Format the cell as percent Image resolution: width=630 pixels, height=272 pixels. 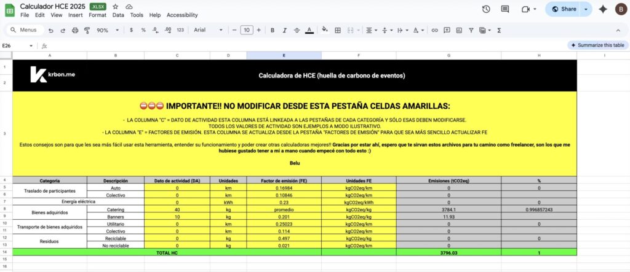click(x=143, y=30)
